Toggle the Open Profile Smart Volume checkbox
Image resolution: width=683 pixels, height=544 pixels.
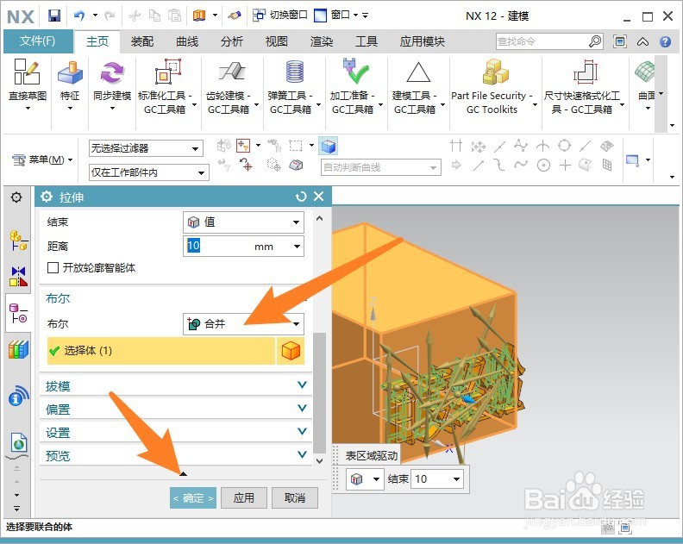pos(53,267)
